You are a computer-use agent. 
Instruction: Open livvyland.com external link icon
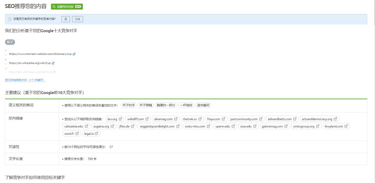346,126
